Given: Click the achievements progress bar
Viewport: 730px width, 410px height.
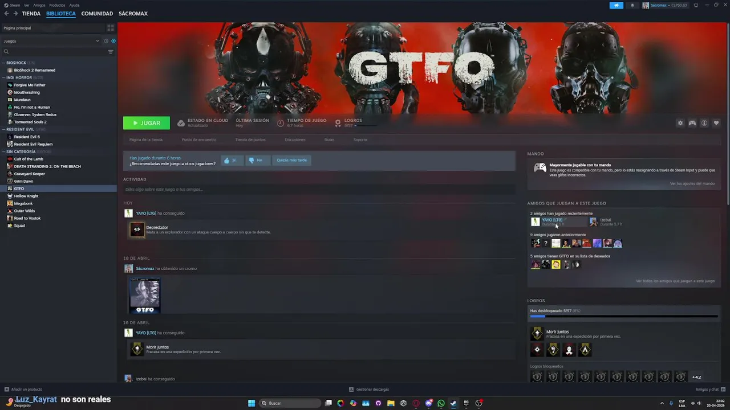Looking at the screenshot, I should [624, 316].
